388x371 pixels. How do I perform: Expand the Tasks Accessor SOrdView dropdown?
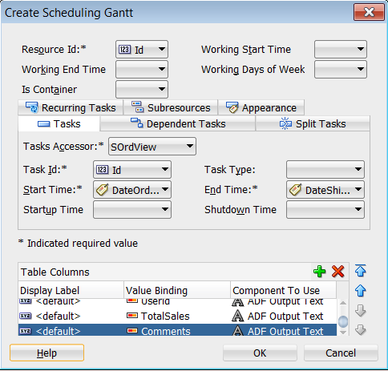(x=152, y=147)
